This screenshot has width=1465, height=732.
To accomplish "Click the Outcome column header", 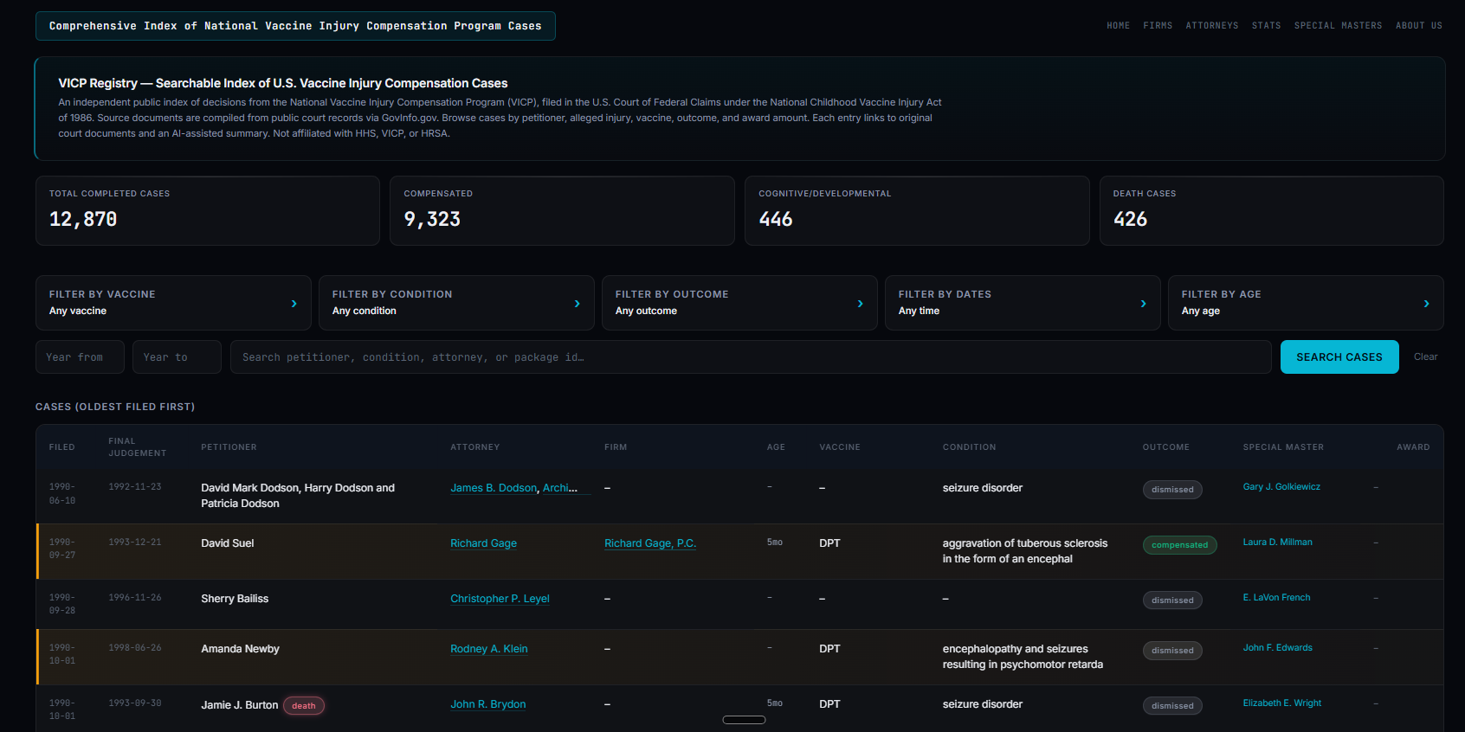I will 1166,447.
